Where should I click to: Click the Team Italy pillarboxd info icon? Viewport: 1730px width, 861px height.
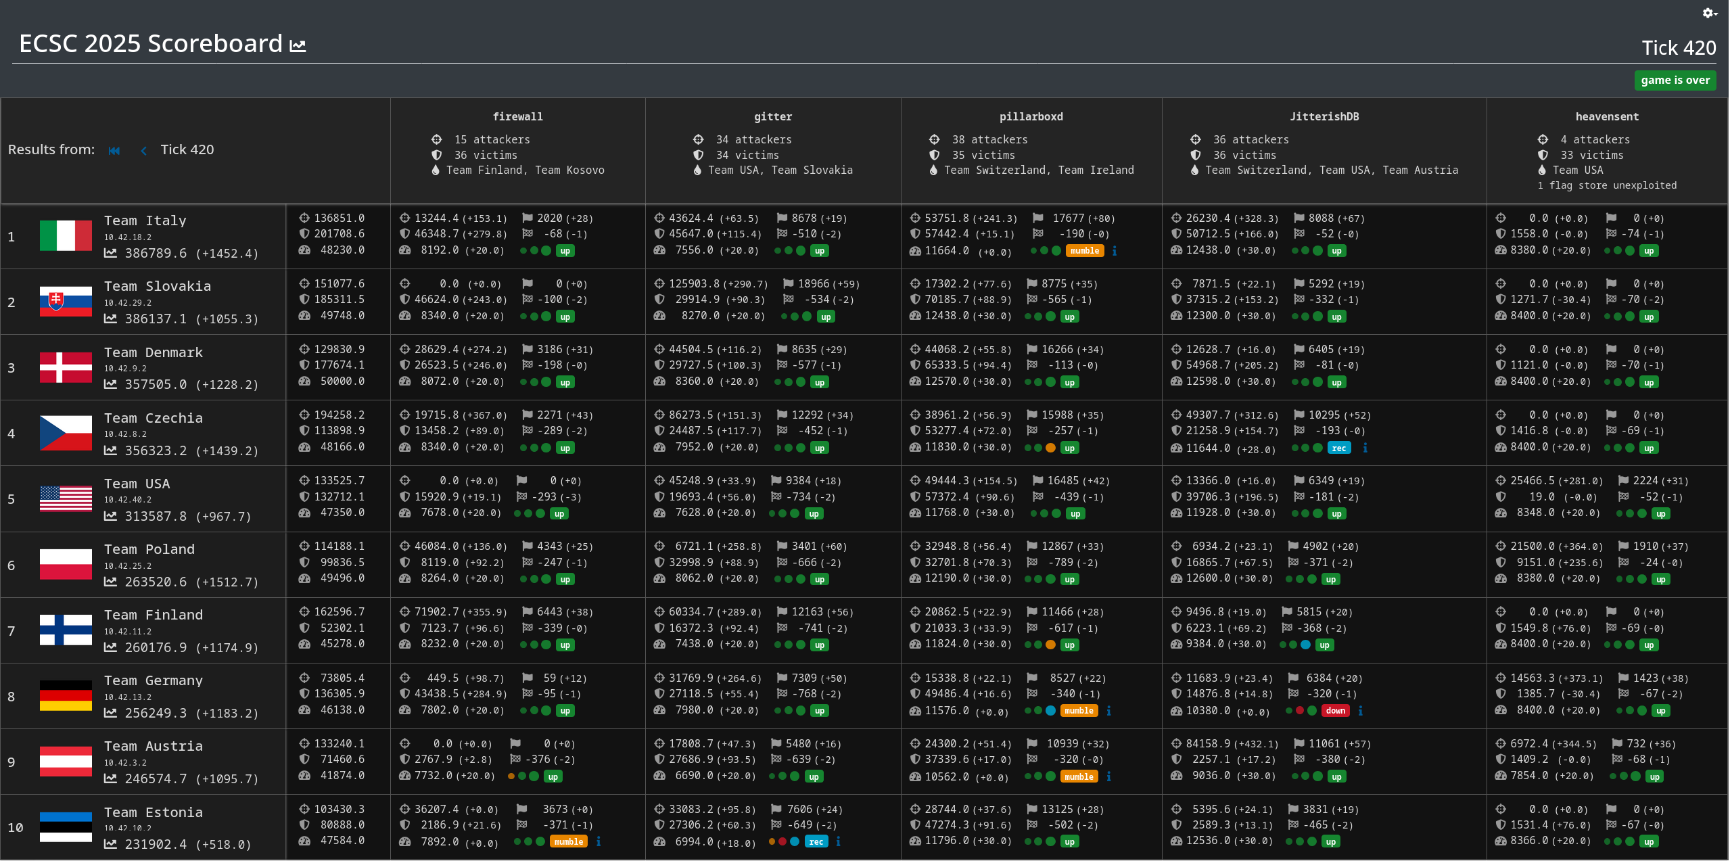pyautogui.click(x=1115, y=251)
